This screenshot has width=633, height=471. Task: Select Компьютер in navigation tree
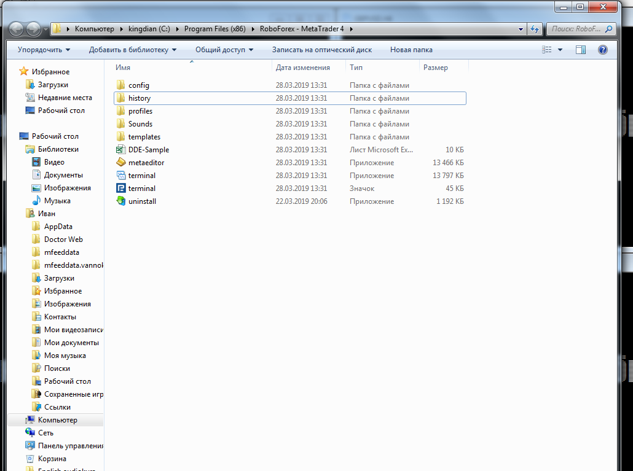pyautogui.click(x=57, y=420)
